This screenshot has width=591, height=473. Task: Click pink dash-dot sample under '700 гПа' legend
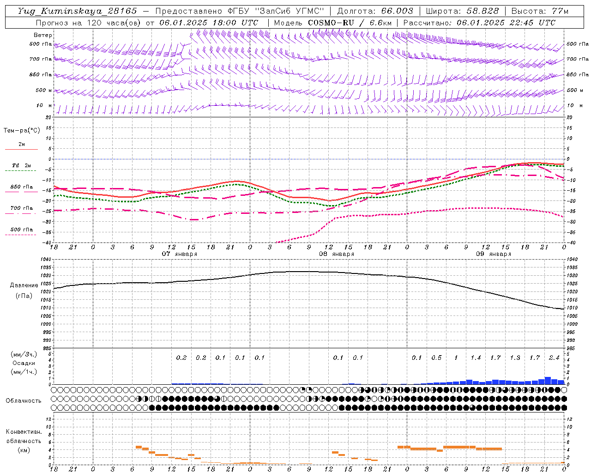click(x=20, y=213)
